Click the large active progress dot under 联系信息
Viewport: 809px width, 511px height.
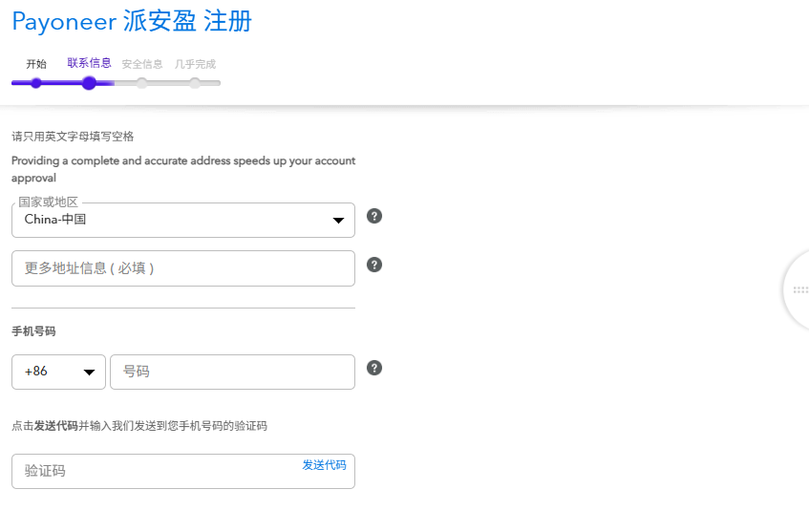pyautogui.click(x=89, y=83)
